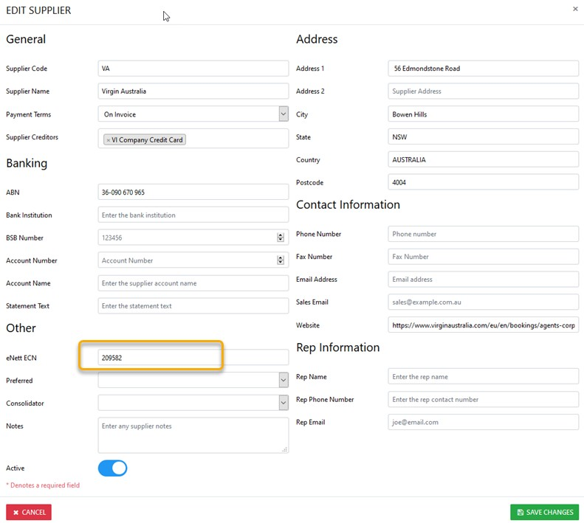Screen dimensions: 584x523
Task: Click the Sales Email field
Action: [483, 302]
